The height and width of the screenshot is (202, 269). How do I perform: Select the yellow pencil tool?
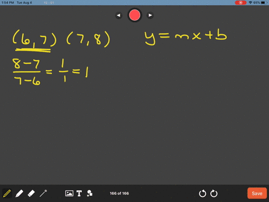7,193
